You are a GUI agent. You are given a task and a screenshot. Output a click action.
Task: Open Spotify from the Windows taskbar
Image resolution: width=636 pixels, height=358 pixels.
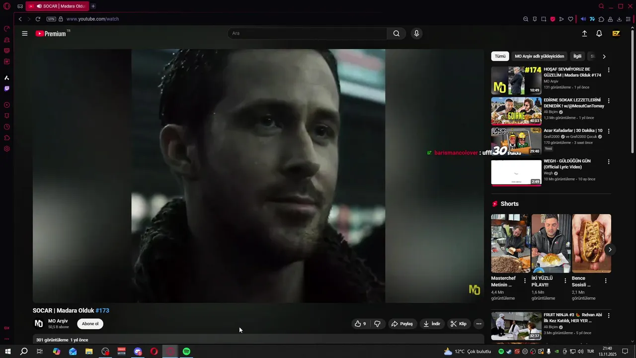pos(186,352)
